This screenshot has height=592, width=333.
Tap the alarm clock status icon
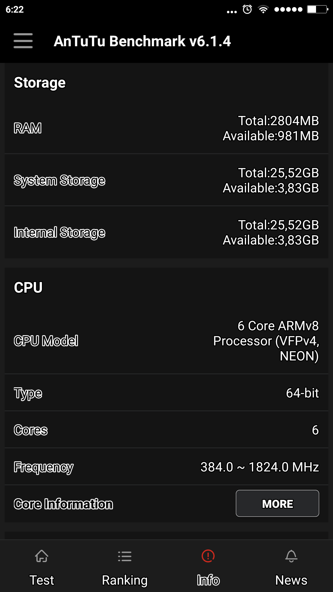[x=247, y=10]
